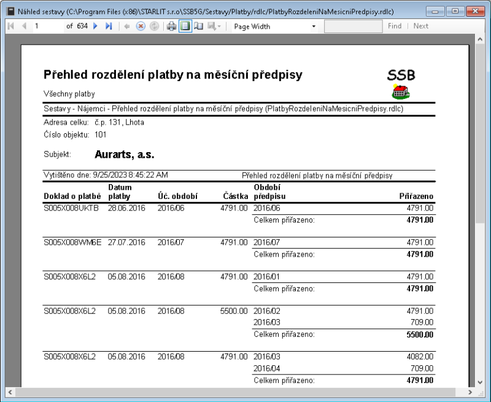Expand the zoom level combo box
This screenshot has height=402, width=491.
pyautogui.click(x=313, y=26)
